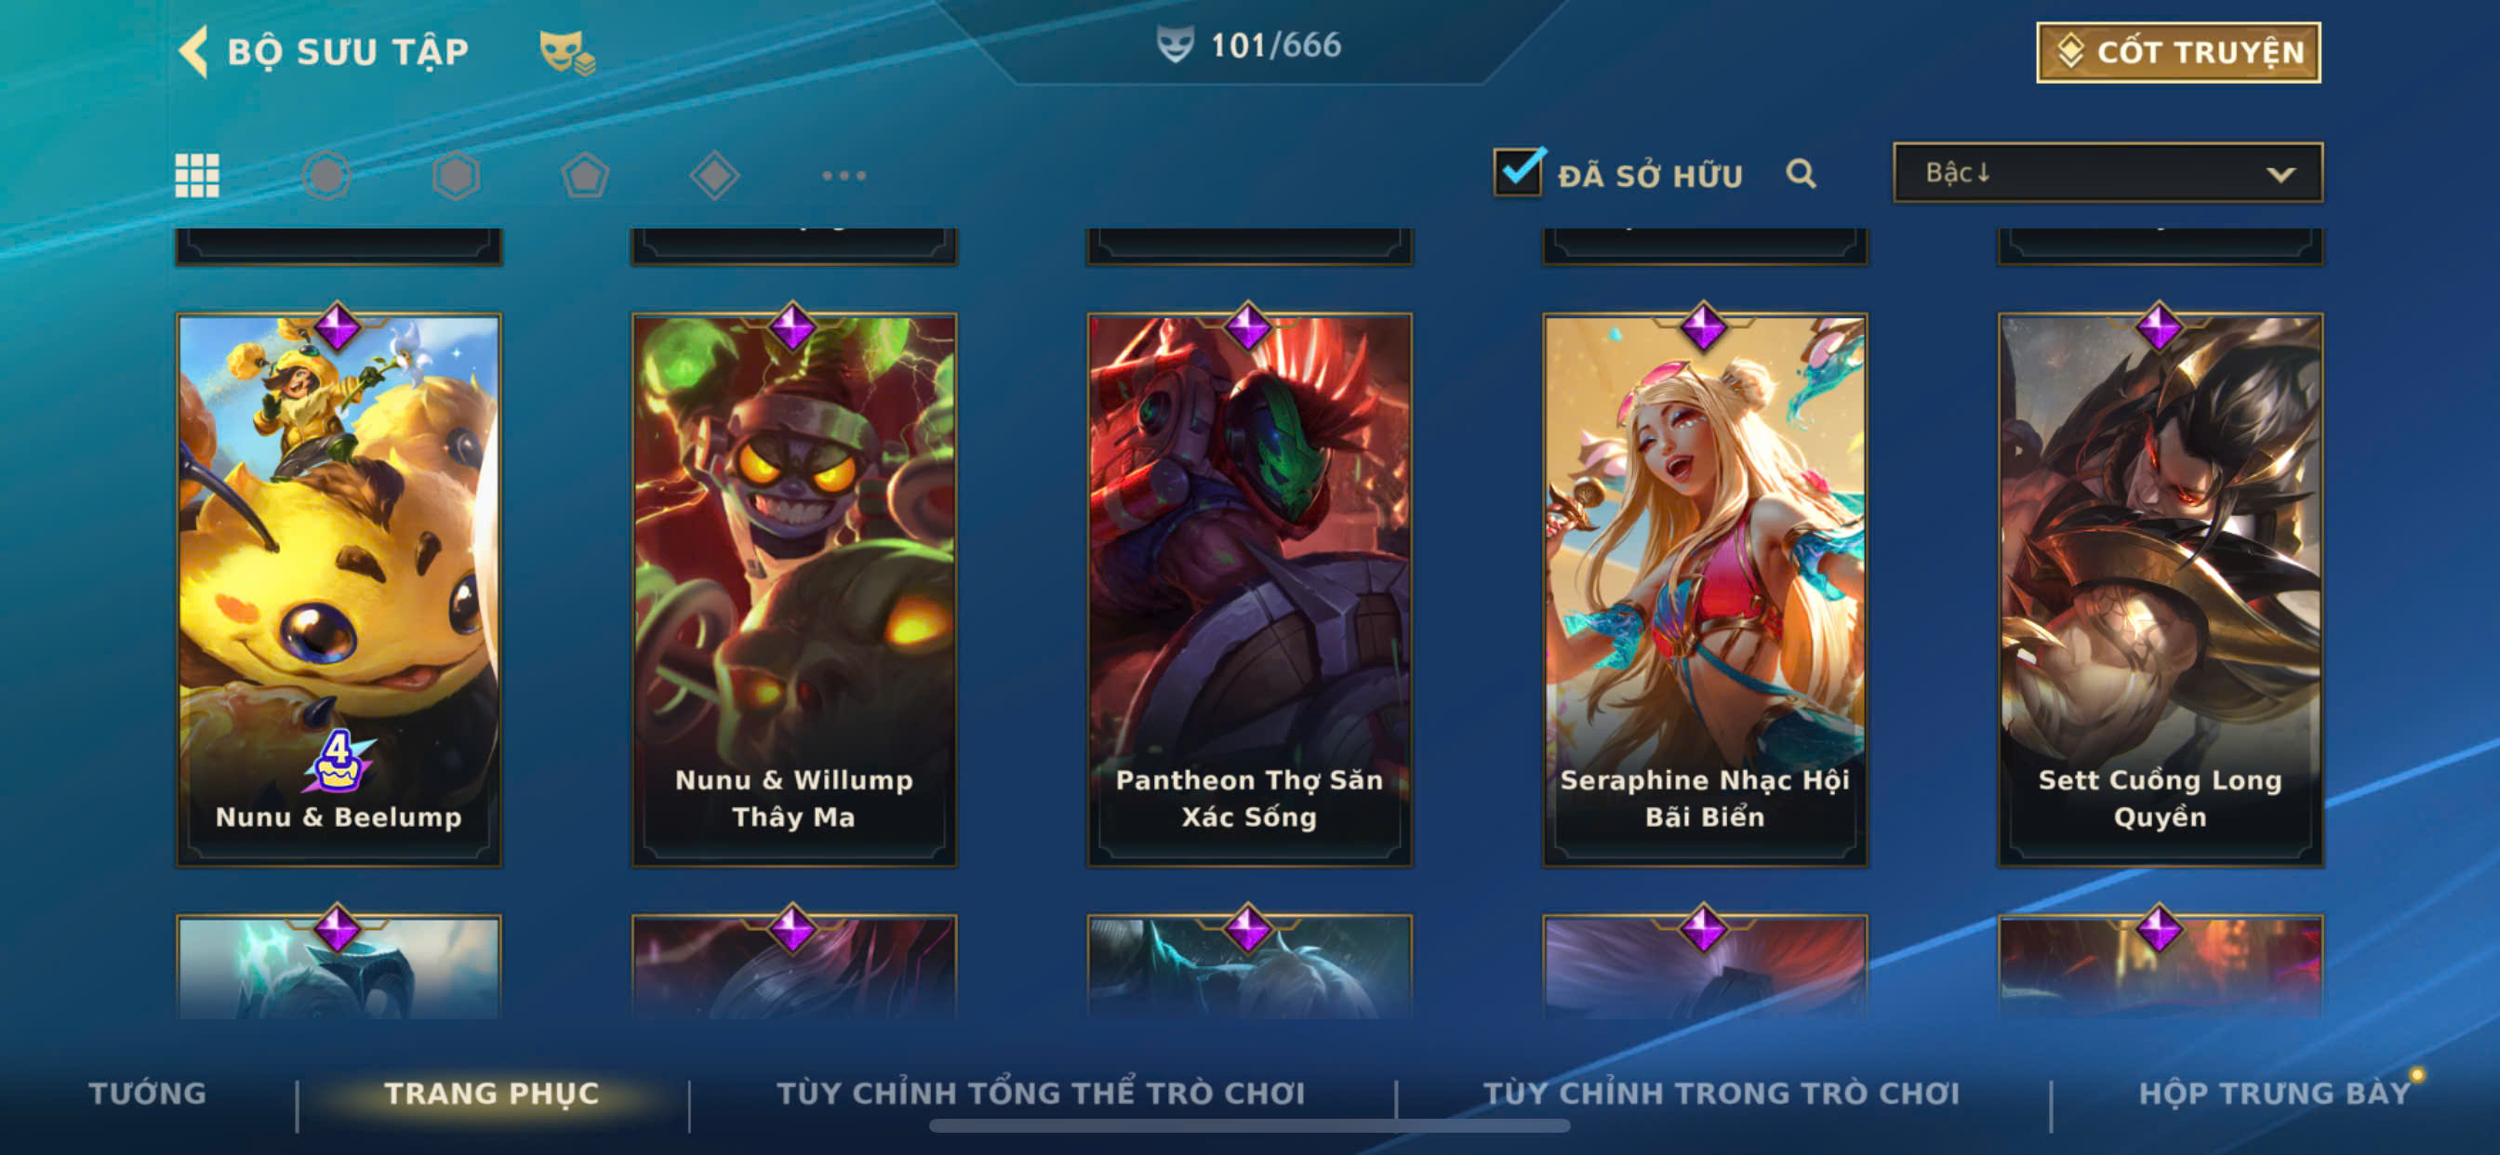Expand sorting with the dropdown chevron arrow
The image size is (2500, 1155).
coord(2280,175)
